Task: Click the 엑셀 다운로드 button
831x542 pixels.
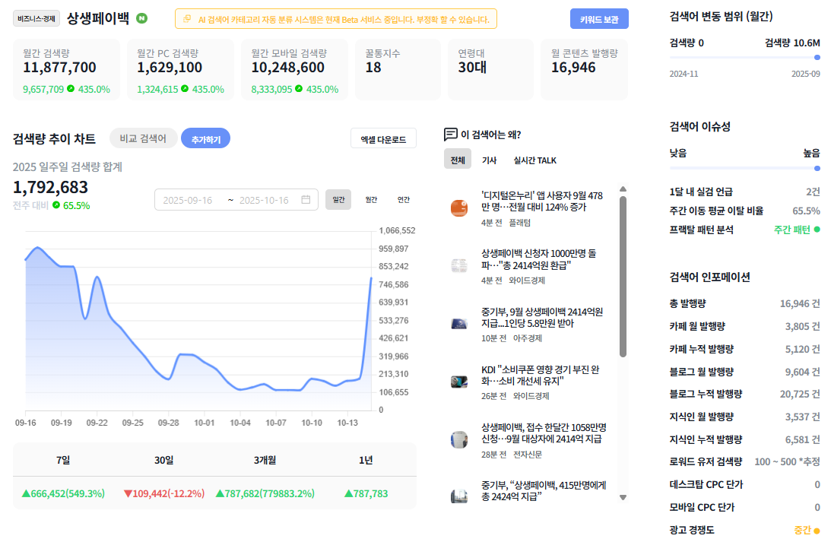Action: (x=383, y=139)
